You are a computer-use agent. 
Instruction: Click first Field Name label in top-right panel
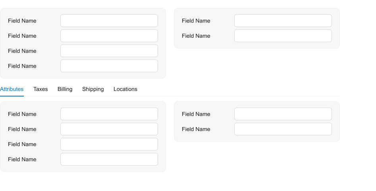coord(196,21)
